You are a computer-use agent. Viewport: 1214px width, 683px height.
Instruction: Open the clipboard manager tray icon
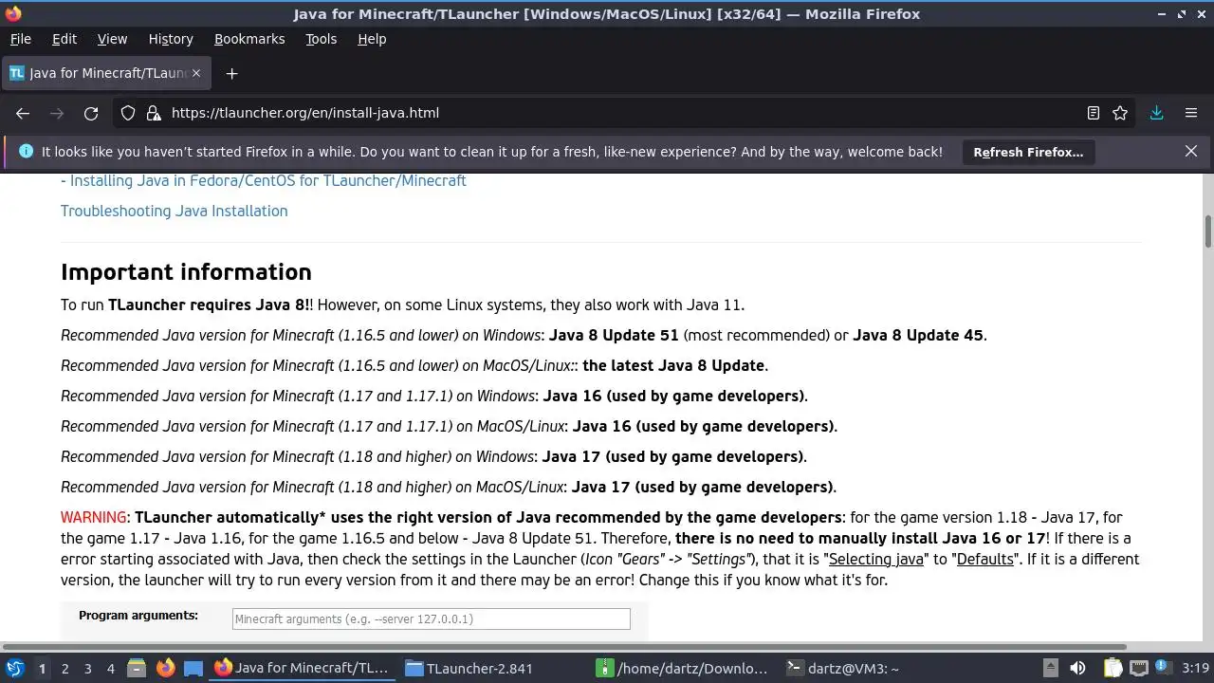[1113, 668]
